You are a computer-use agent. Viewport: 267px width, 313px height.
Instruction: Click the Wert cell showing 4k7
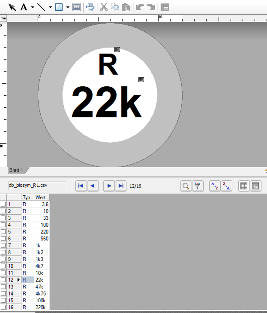[x=42, y=266]
